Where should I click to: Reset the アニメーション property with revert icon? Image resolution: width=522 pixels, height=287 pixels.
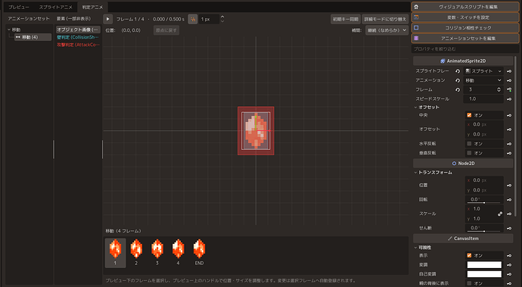pyautogui.click(x=458, y=80)
